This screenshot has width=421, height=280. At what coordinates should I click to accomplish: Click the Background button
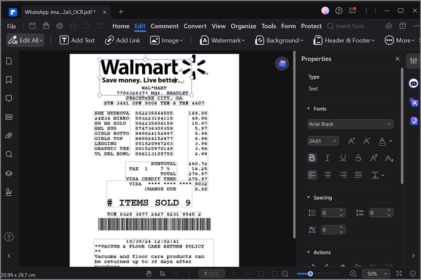[x=279, y=40]
